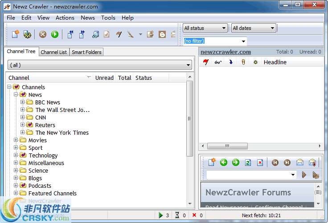Click the blue down-arrow column header
The height and width of the screenshot is (223, 328).
click(x=231, y=62)
